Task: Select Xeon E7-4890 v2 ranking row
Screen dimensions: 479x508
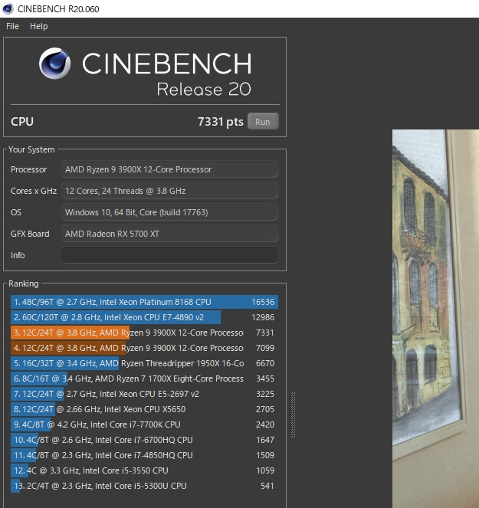Action: (144, 317)
